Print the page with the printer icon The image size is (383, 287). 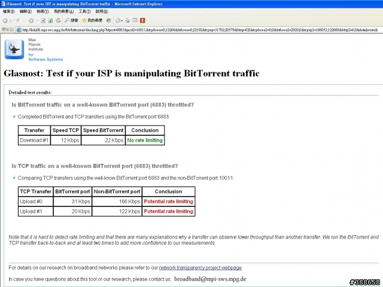[127, 20]
